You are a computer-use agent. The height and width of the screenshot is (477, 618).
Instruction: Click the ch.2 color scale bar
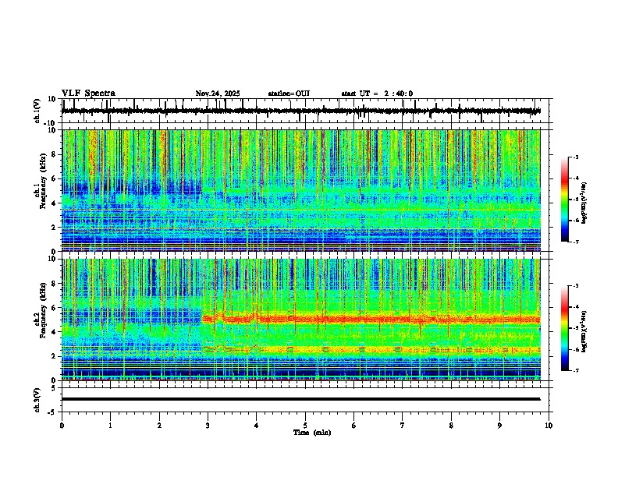tap(565, 328)
